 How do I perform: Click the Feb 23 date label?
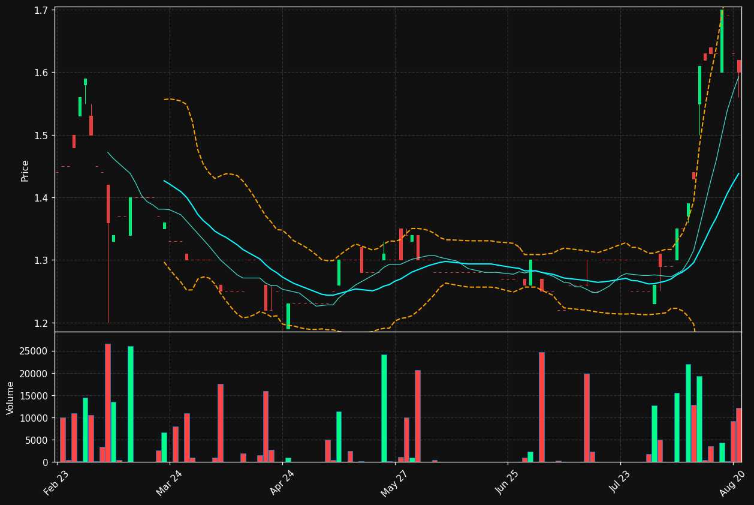click(x=56, y=483)
